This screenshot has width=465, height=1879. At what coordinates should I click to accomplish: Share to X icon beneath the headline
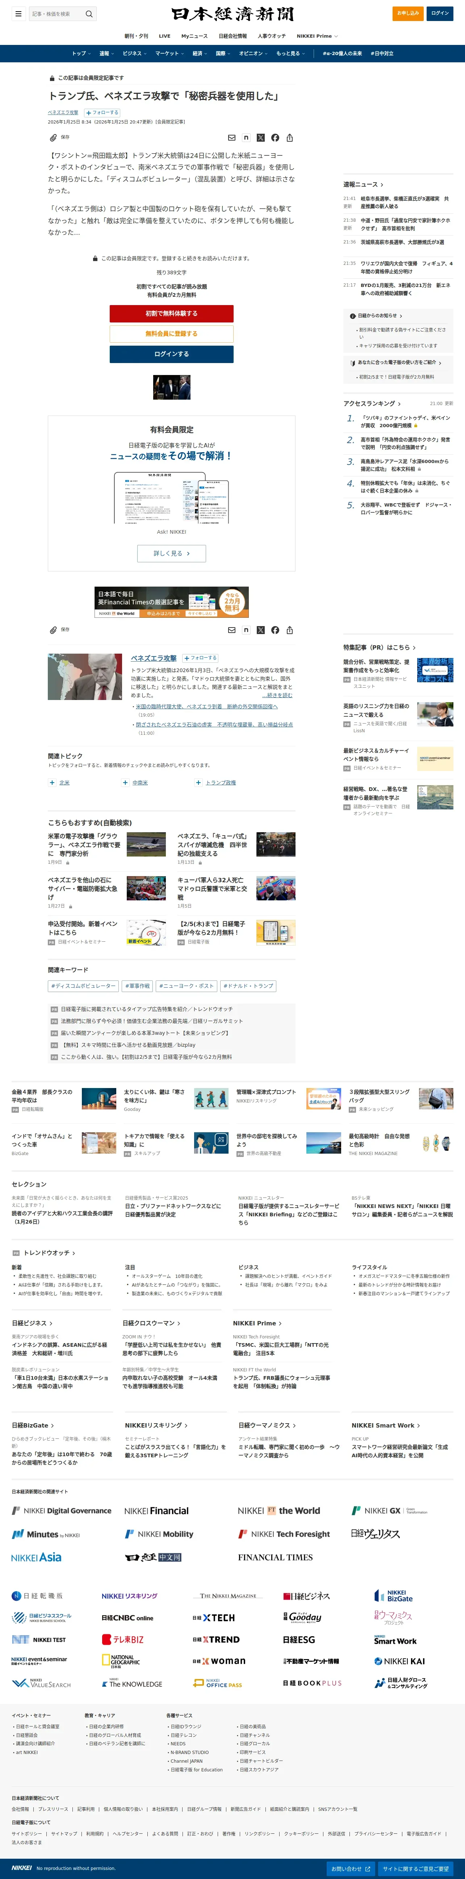[x=261, y=137]
